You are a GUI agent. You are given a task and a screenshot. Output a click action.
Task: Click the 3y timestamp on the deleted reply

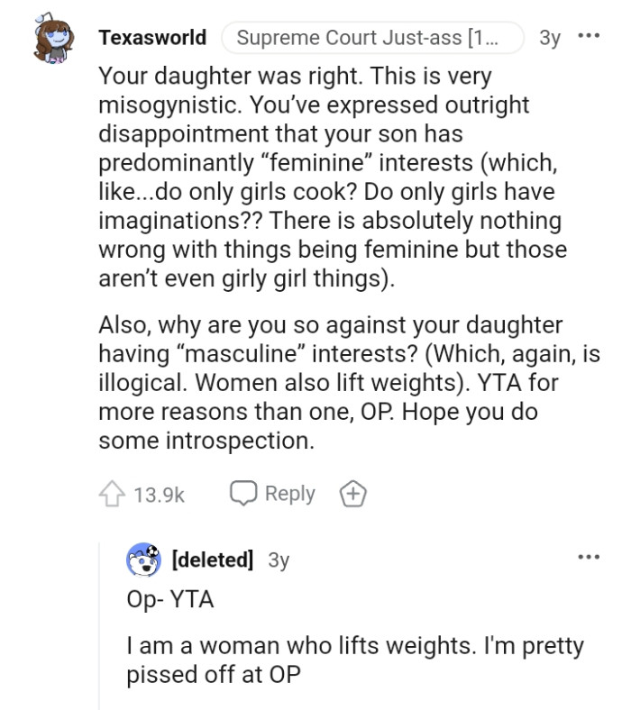point(279,560)
